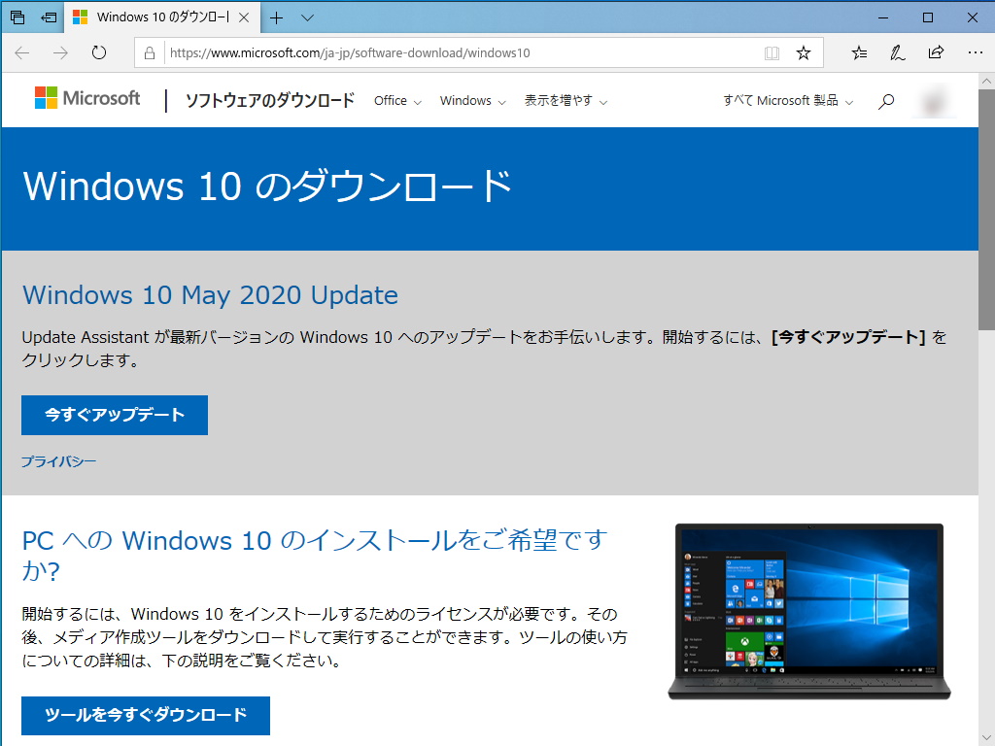
Task: Start a Web Note with the ink icon
Action: click(896, 53)
